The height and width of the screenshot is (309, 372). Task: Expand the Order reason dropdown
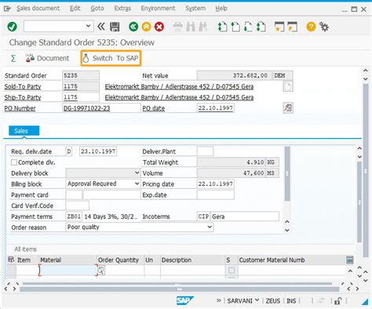coord(210,227)
